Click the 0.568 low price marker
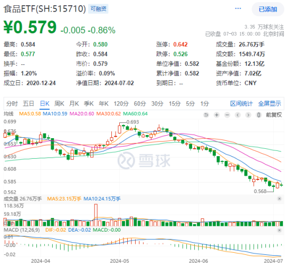The height and width of the screenshot is (268, 286). [260, 192]
